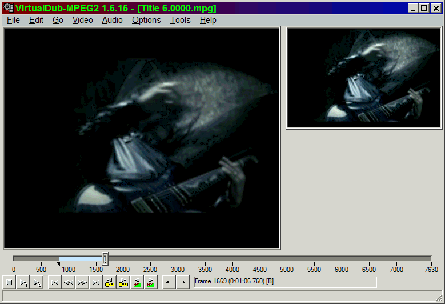Screen dimensions: 445x304
Task: Click timeline tick label 7630
Action: point(431,269)
